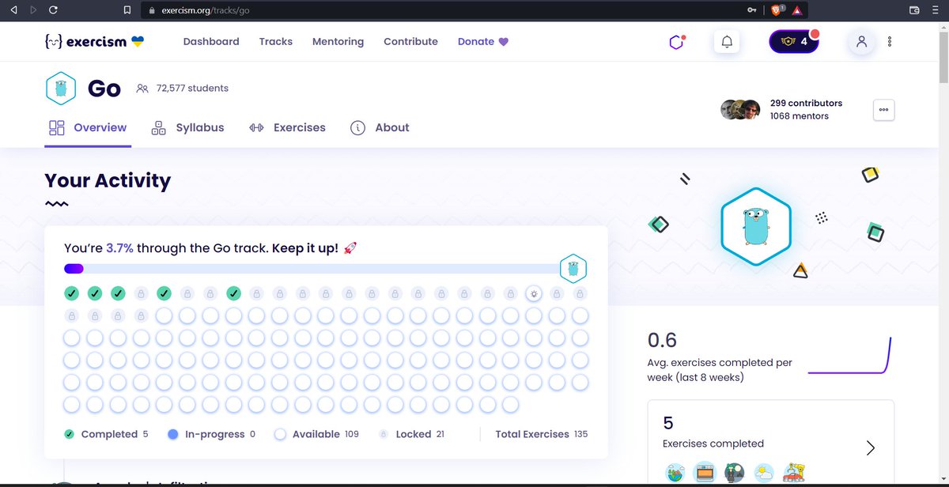Image resolution: width=949 pixels, height=487 pixels.
Task: Open Contribute in top navigation
Action: pos(410,42)
